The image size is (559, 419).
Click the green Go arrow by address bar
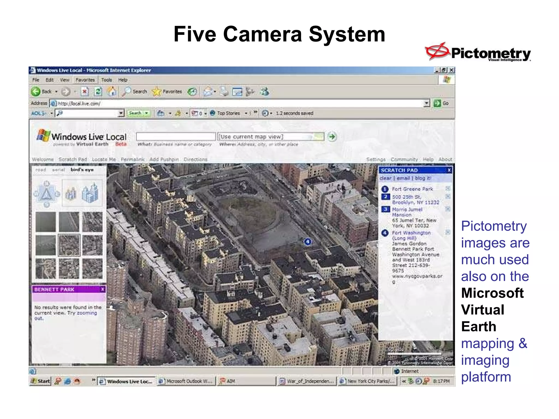pos(437,103)
